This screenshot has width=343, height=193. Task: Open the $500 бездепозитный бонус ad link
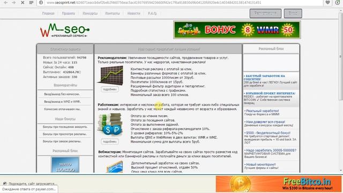tap(268, 133)
